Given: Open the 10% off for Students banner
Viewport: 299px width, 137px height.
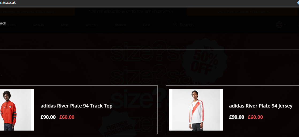Looking at the screenshot, I should coord(243,12).
